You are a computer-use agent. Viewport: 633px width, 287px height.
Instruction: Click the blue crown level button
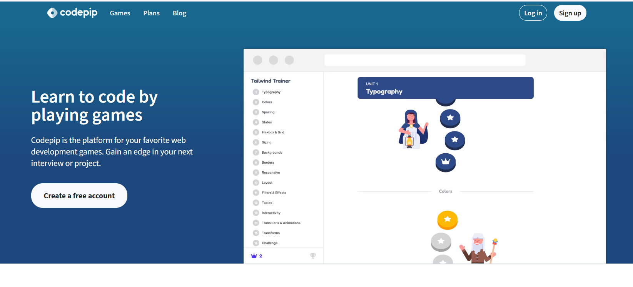[446, 162]
